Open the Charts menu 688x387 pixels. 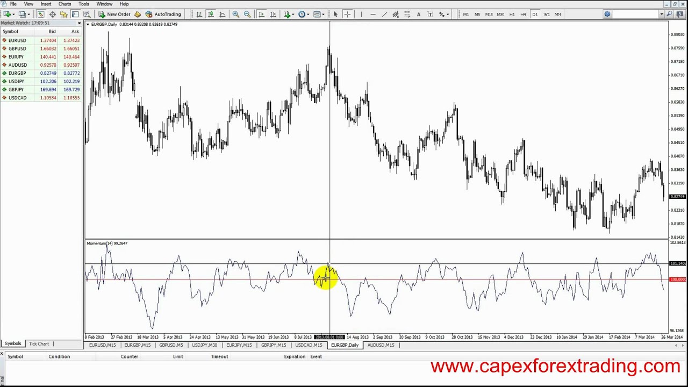point(64,4)
